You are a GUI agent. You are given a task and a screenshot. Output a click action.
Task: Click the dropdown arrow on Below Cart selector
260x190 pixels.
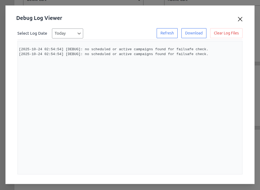pos(139,1)
